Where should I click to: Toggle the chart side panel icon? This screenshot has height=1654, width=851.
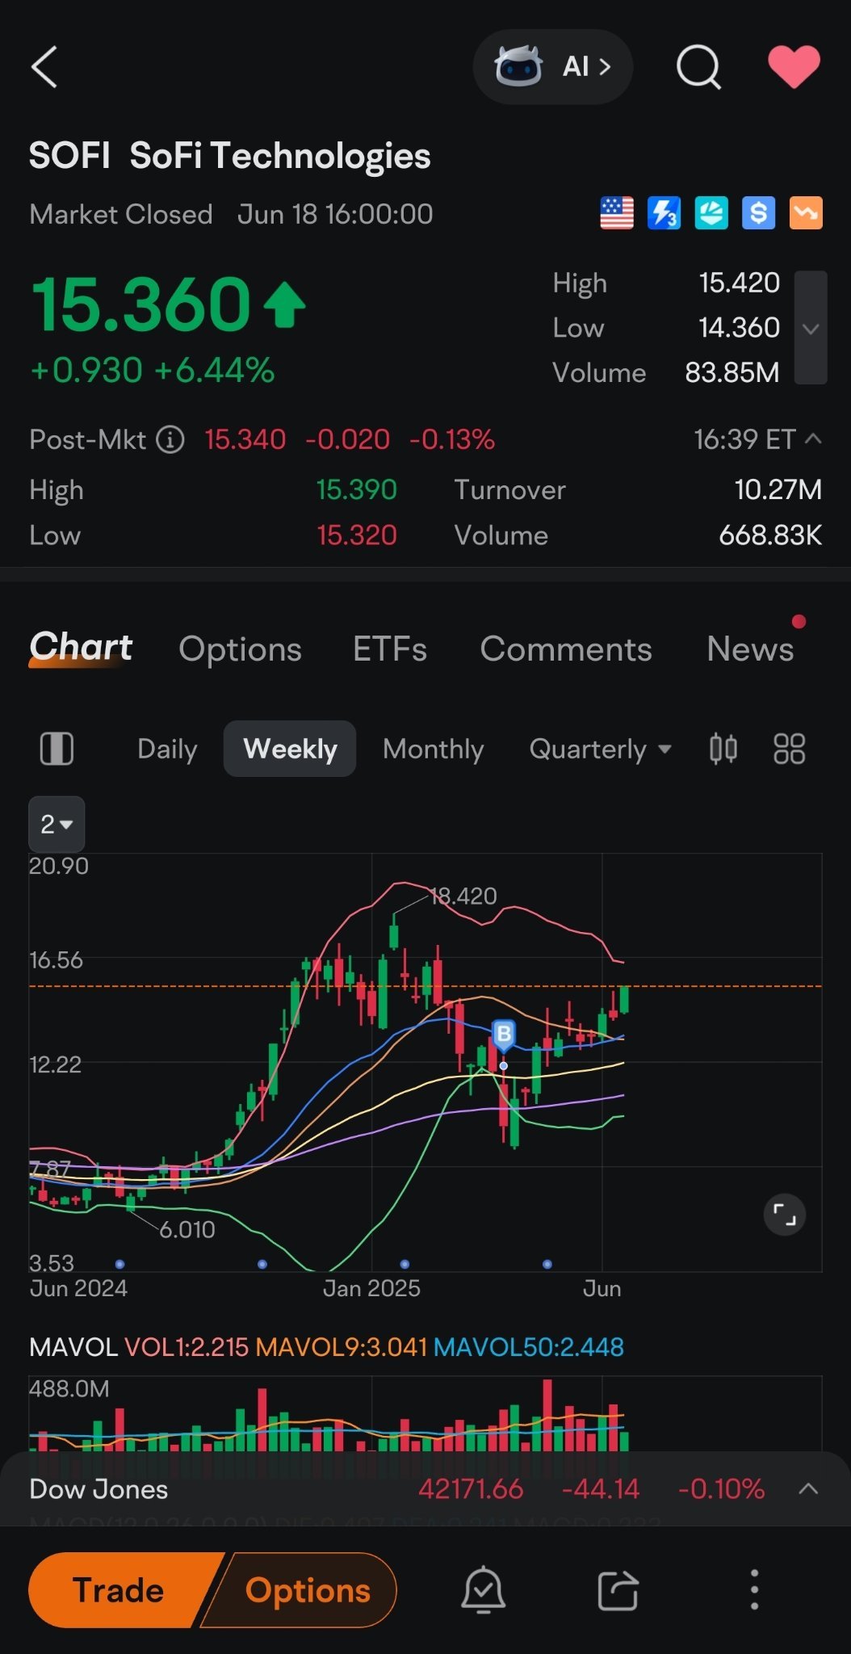tap(57, 749)
